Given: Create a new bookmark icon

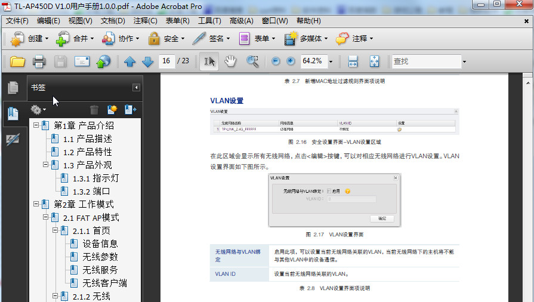Looking at the screenshot, I should coord(112,109).
